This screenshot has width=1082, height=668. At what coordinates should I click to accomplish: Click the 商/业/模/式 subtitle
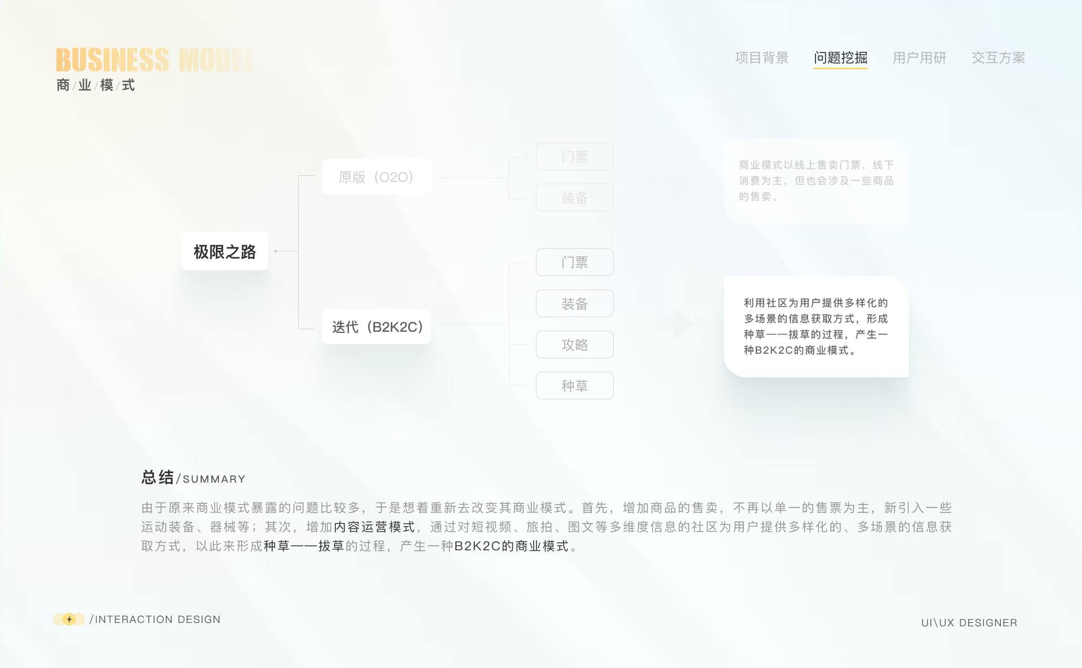(96, 85)
